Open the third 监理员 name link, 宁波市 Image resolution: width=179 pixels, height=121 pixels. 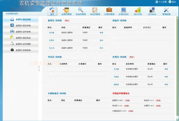pos(51,48)
